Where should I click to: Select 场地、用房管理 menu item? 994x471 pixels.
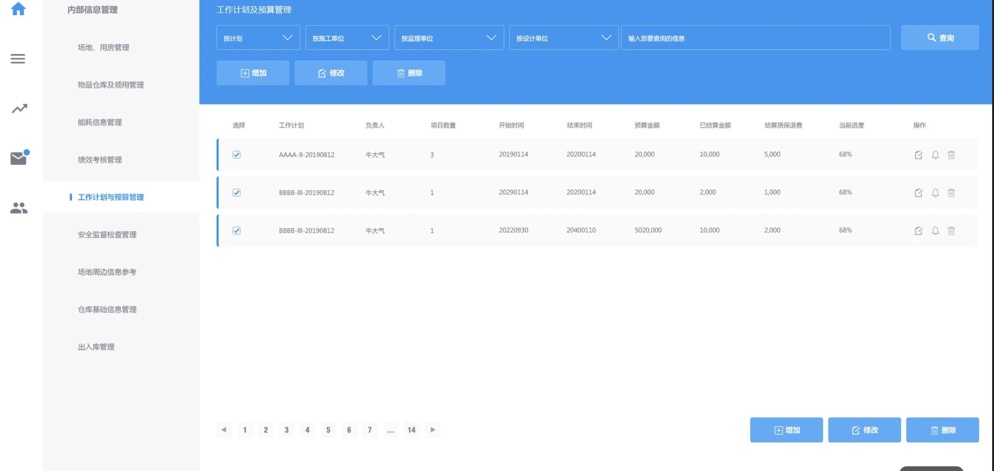[x=104, y=48]
